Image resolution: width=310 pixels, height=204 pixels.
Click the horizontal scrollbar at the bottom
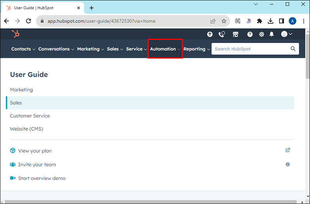[x=151, y=202]
